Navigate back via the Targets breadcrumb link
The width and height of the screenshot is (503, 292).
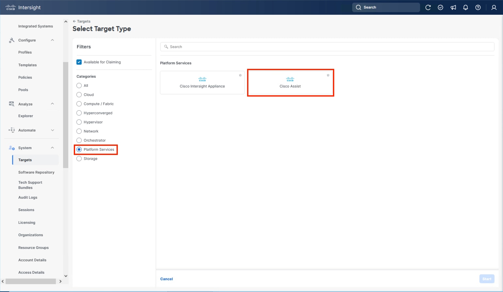(x=82, y=21)
